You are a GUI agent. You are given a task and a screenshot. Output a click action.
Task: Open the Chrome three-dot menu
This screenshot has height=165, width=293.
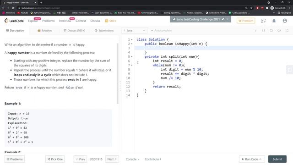[x=290, y=8]
